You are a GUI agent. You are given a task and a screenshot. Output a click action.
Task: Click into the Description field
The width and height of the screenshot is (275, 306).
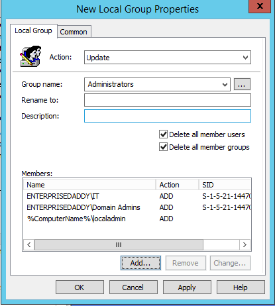click(168, 116)
